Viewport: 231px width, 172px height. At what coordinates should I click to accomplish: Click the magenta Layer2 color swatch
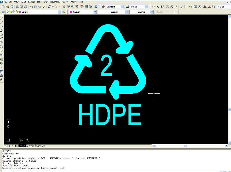click(x=20, y=12)
